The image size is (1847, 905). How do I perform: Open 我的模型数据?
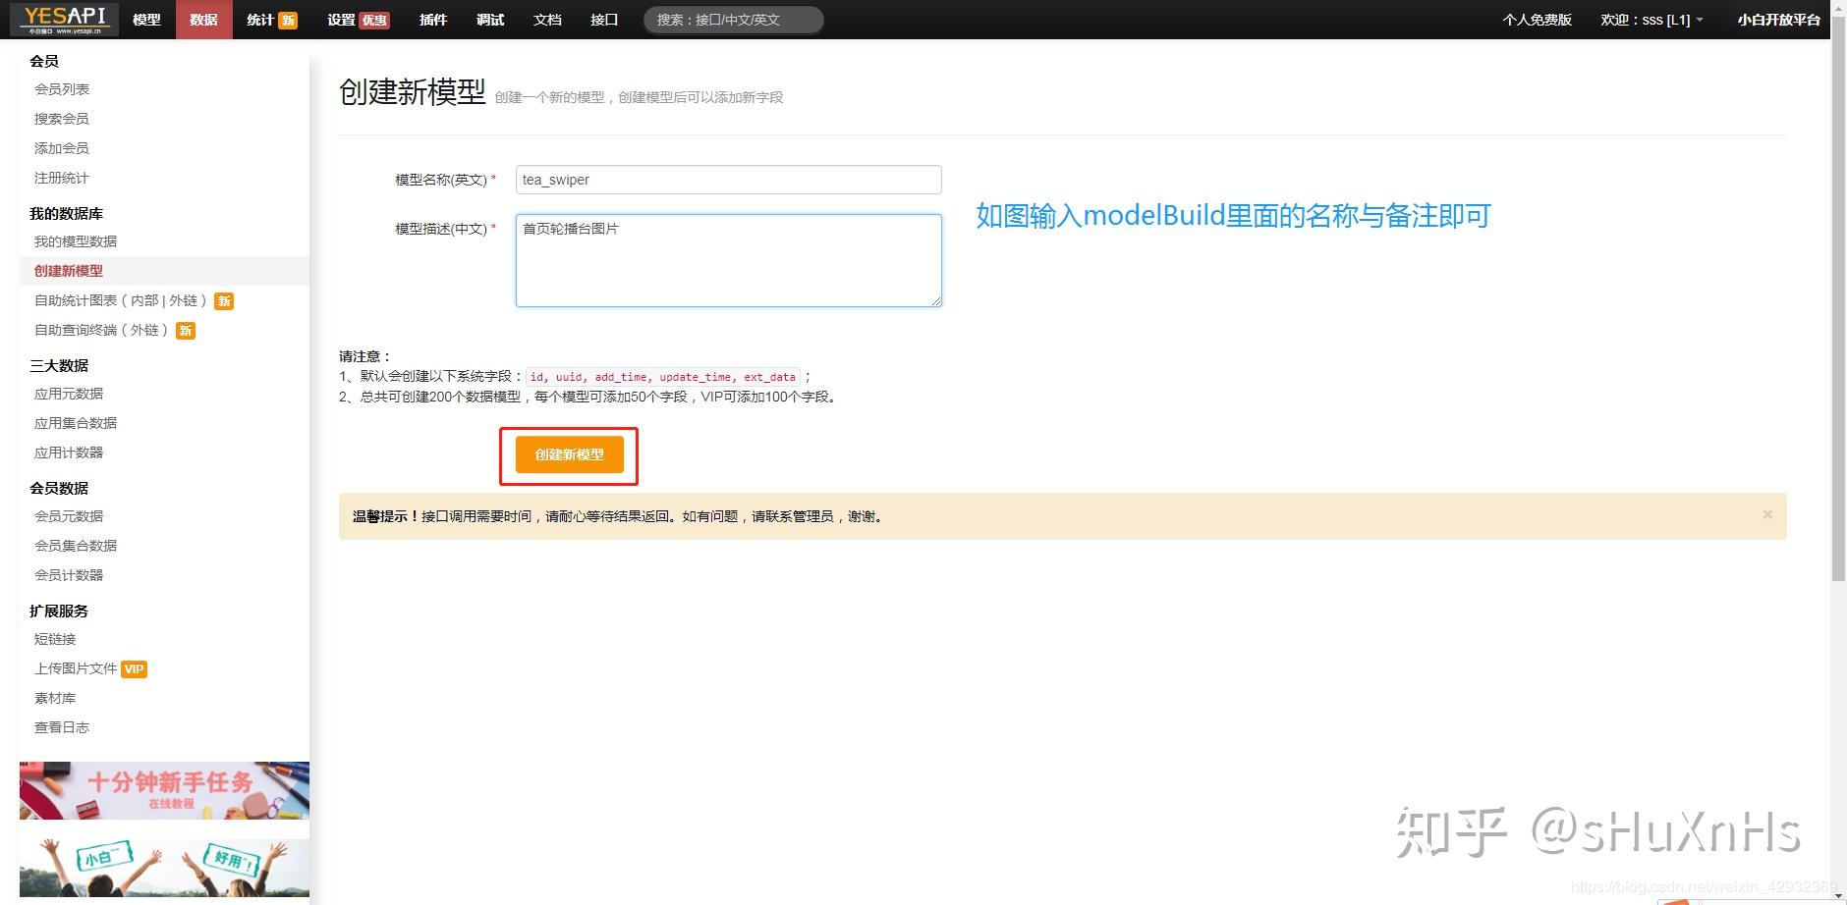point(76,241)
